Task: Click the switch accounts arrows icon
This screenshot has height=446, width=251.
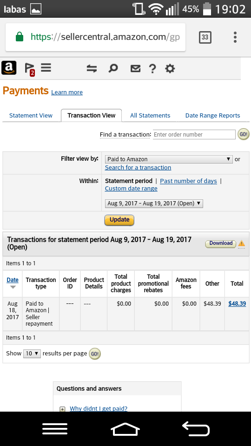Action: (92, 69)
